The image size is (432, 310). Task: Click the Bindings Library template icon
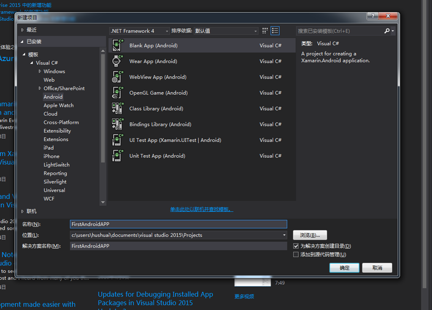click(x=117, y=124)
